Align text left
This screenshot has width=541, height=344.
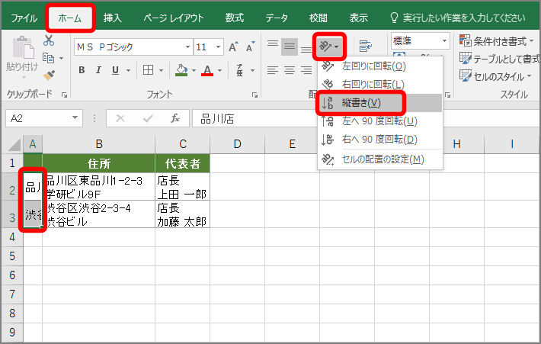click(273, 70)
